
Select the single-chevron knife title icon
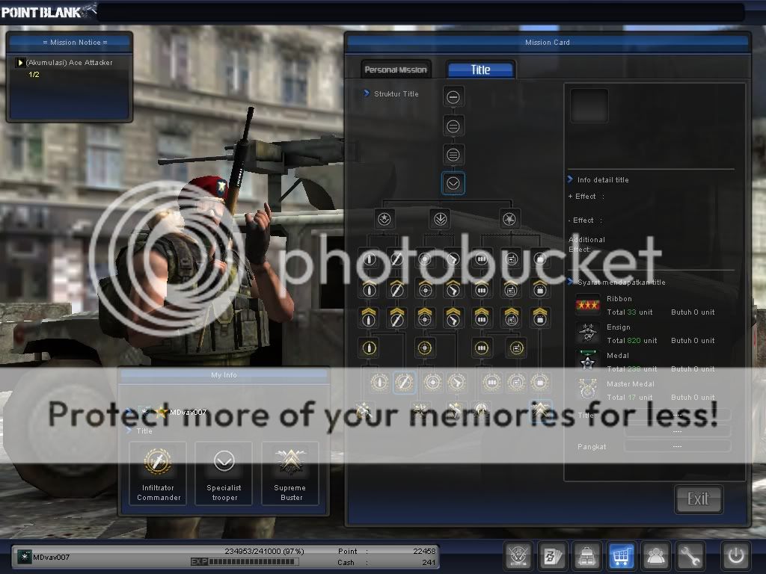[396, 289]
